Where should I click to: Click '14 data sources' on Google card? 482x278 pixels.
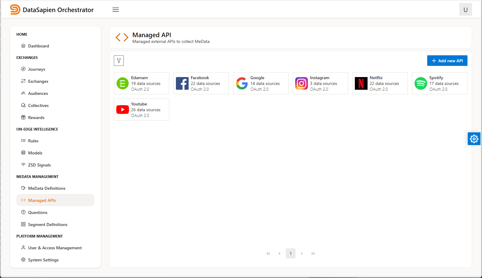coord(265,83)
